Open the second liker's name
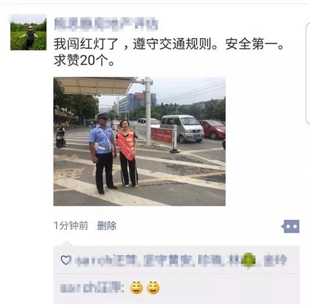The image size is (310, 307). click(169, 261)
